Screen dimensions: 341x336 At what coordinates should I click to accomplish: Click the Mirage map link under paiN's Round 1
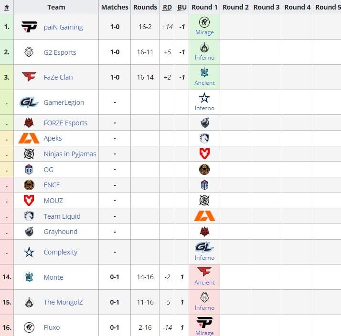(x=204, y=32)
